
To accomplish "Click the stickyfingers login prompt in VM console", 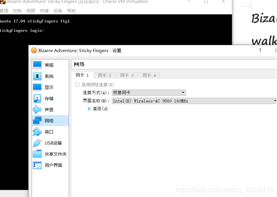I will click(22, 31).
